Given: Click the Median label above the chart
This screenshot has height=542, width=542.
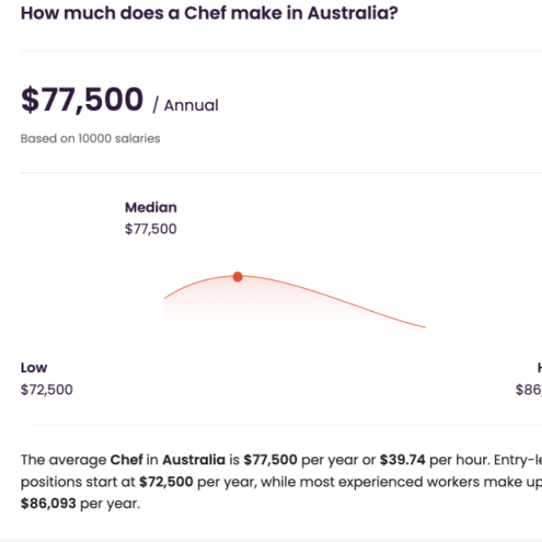Looking at the screenshot, I should click(151, 208).
